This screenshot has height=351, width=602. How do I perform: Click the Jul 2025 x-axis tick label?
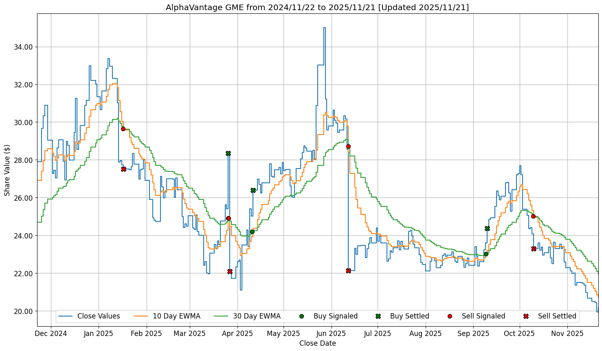point(378,334)
